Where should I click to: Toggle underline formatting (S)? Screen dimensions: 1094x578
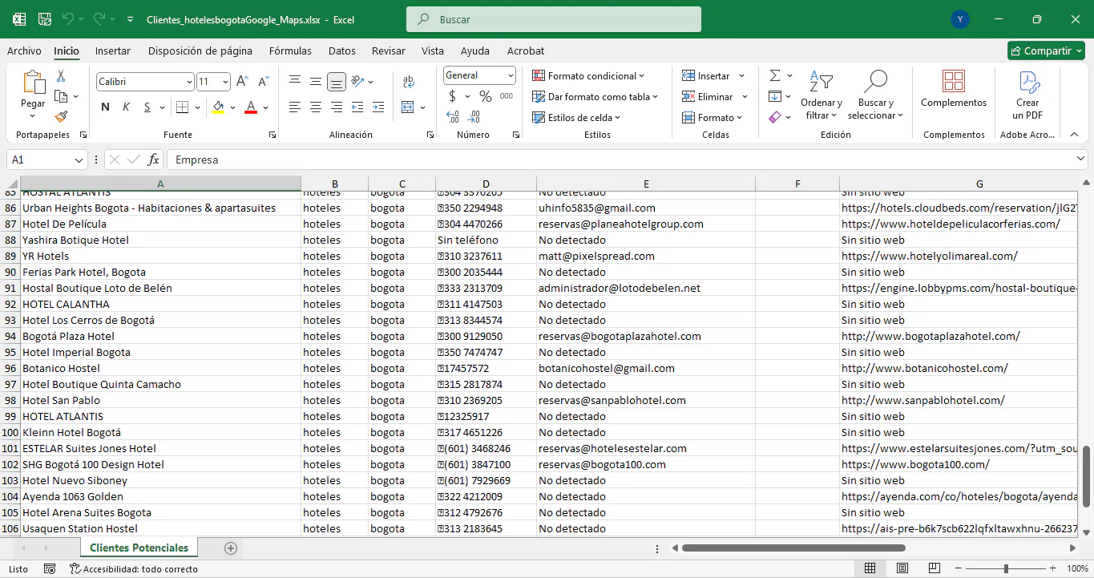[x=147, y=107]
